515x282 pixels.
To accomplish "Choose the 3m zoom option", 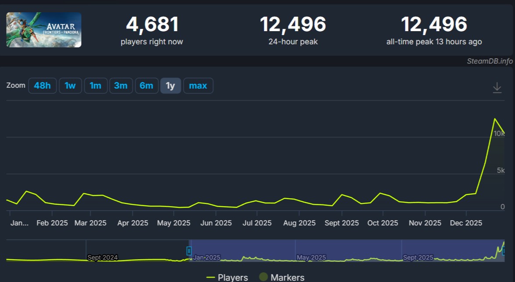I will click(x=121, y=86).
